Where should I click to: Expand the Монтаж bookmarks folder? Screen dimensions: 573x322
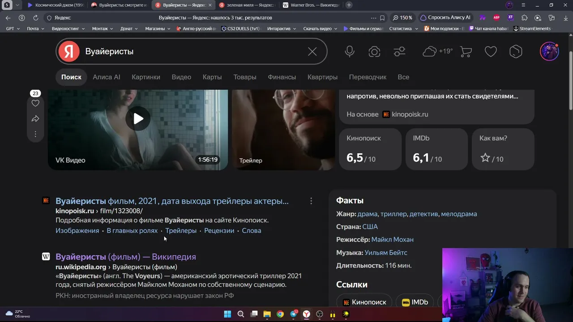tap(103, 29)
